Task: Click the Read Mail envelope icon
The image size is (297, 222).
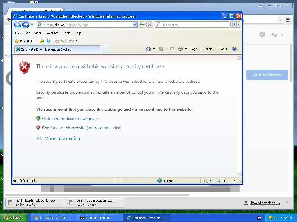Action: point(172,49)
